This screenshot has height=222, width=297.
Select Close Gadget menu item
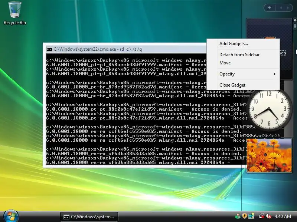pyautogui.click(x=232, y=85)
